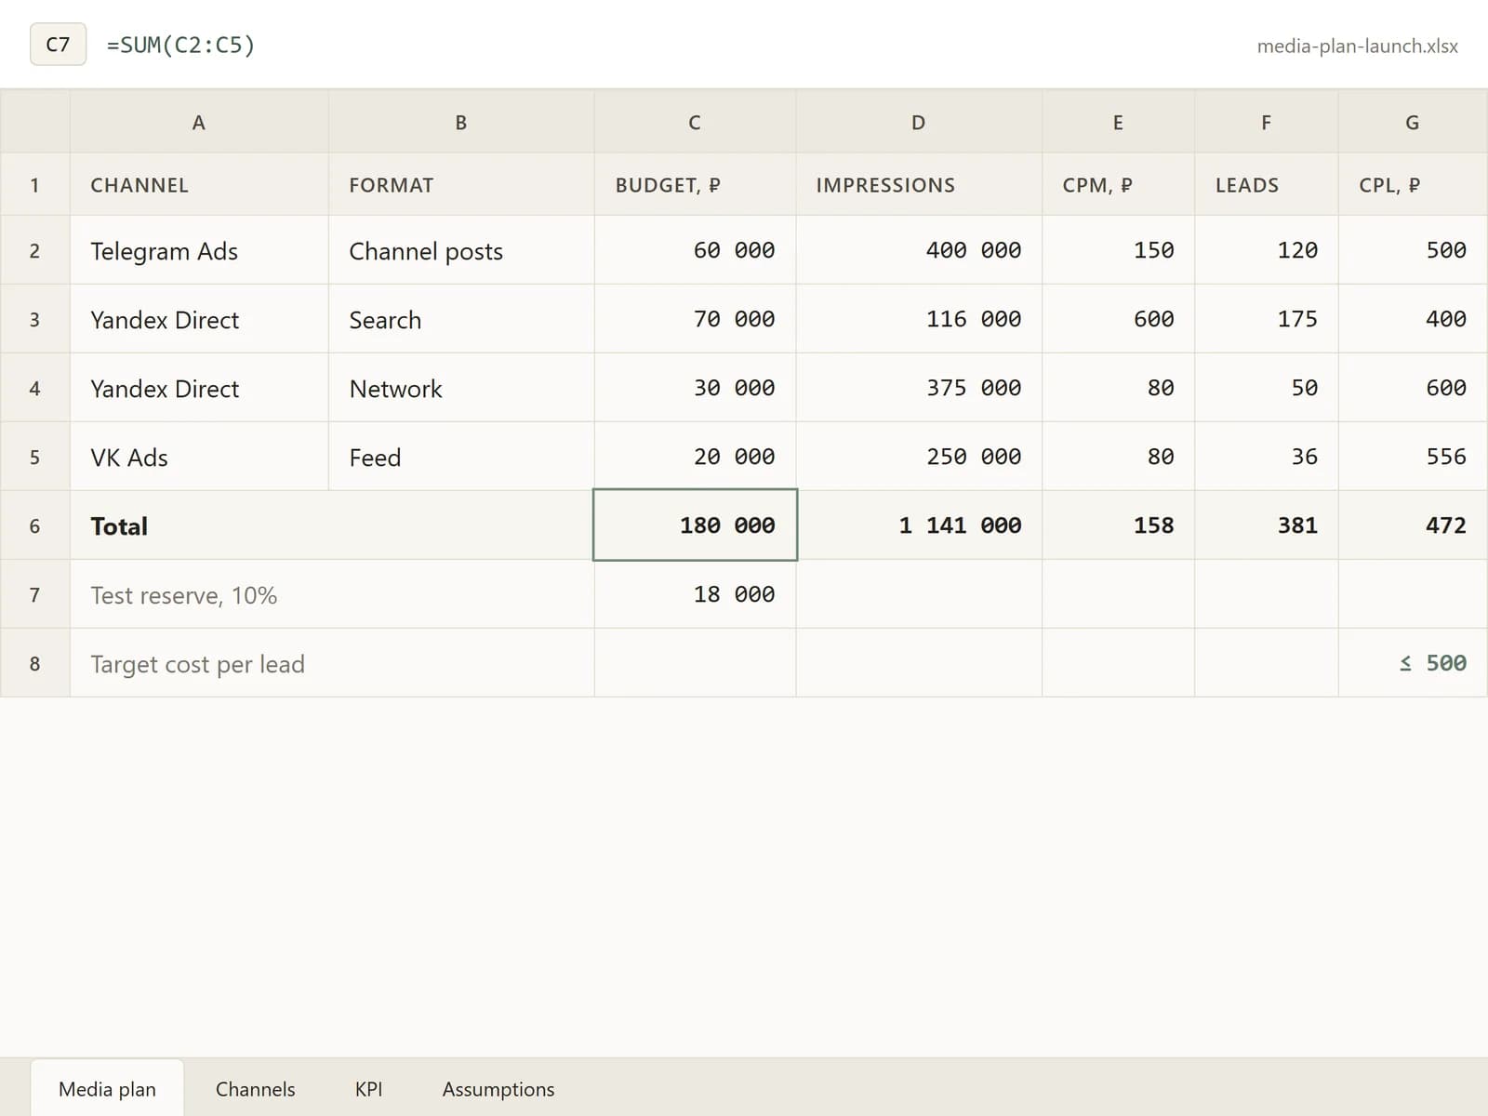Select the 116 000 impressions cell
This screenshot has width=1488, height=1116.
[x=919, y=319]
